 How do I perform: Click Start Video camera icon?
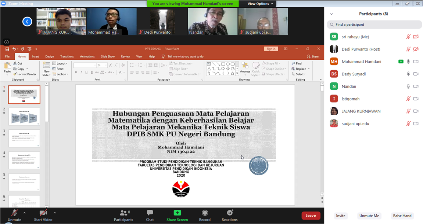click(43, 213)
